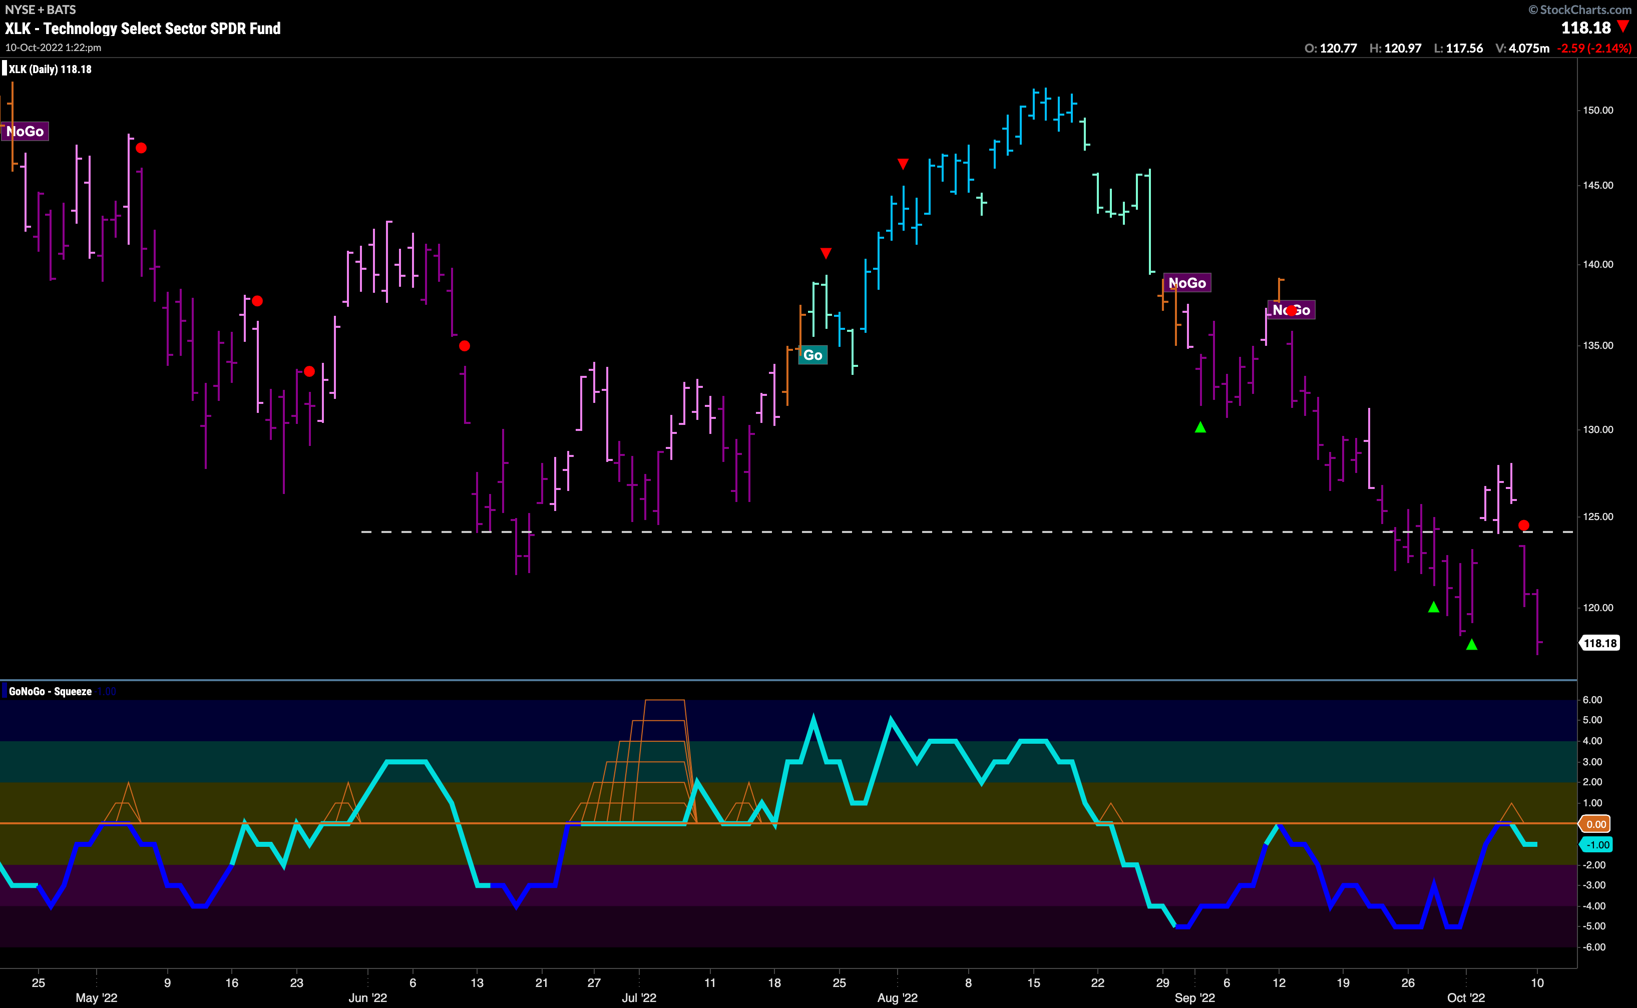Click the red down triangle in early August
The height and width of the screenshot is (1008, 1637).
[903, 164]
